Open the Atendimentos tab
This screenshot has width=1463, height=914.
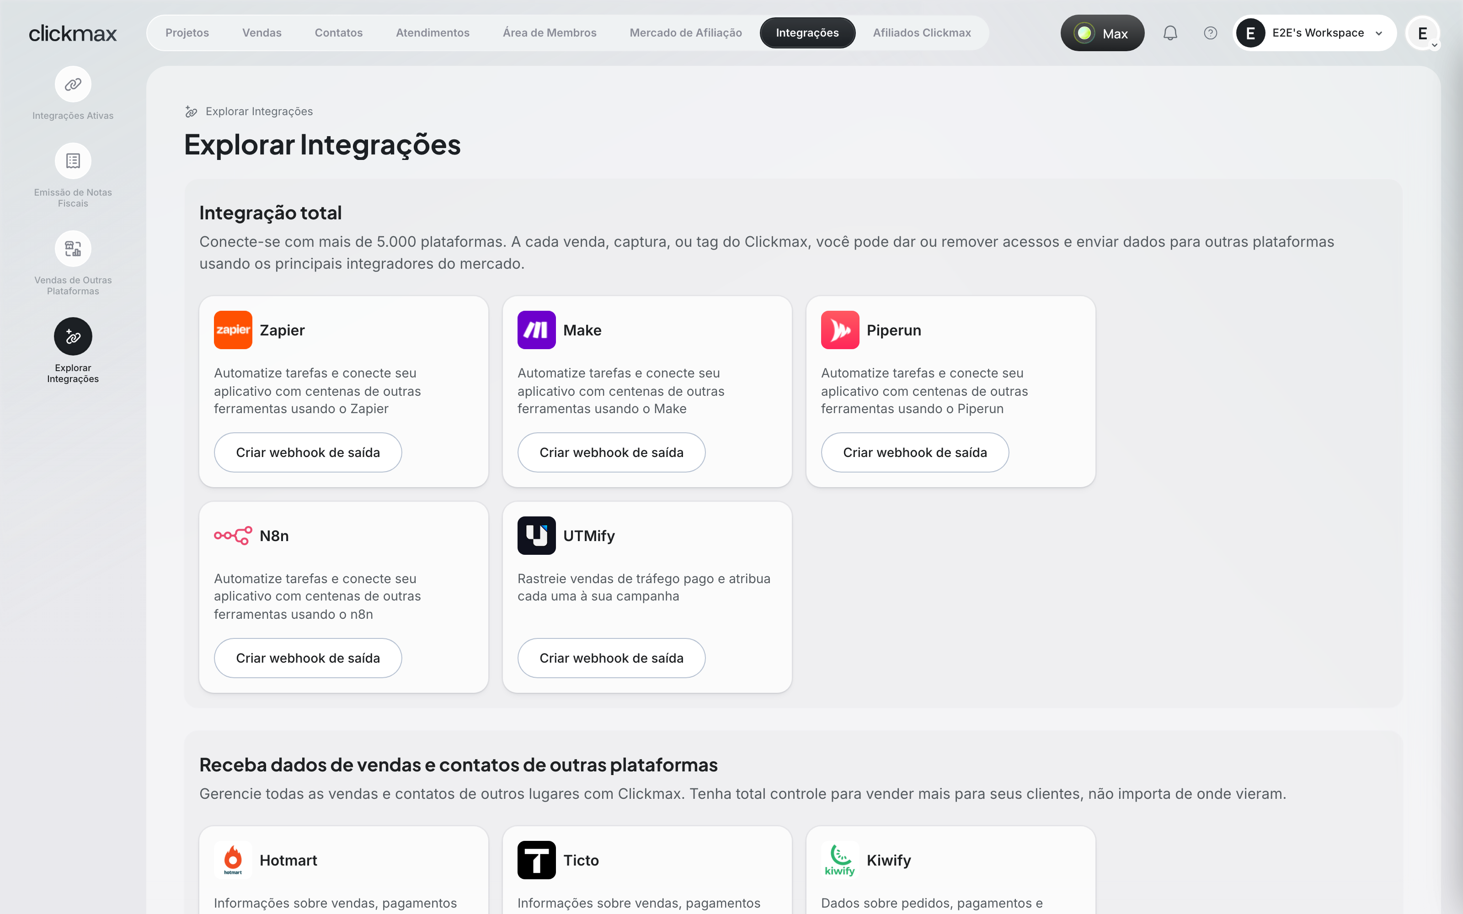coord(432,33)
